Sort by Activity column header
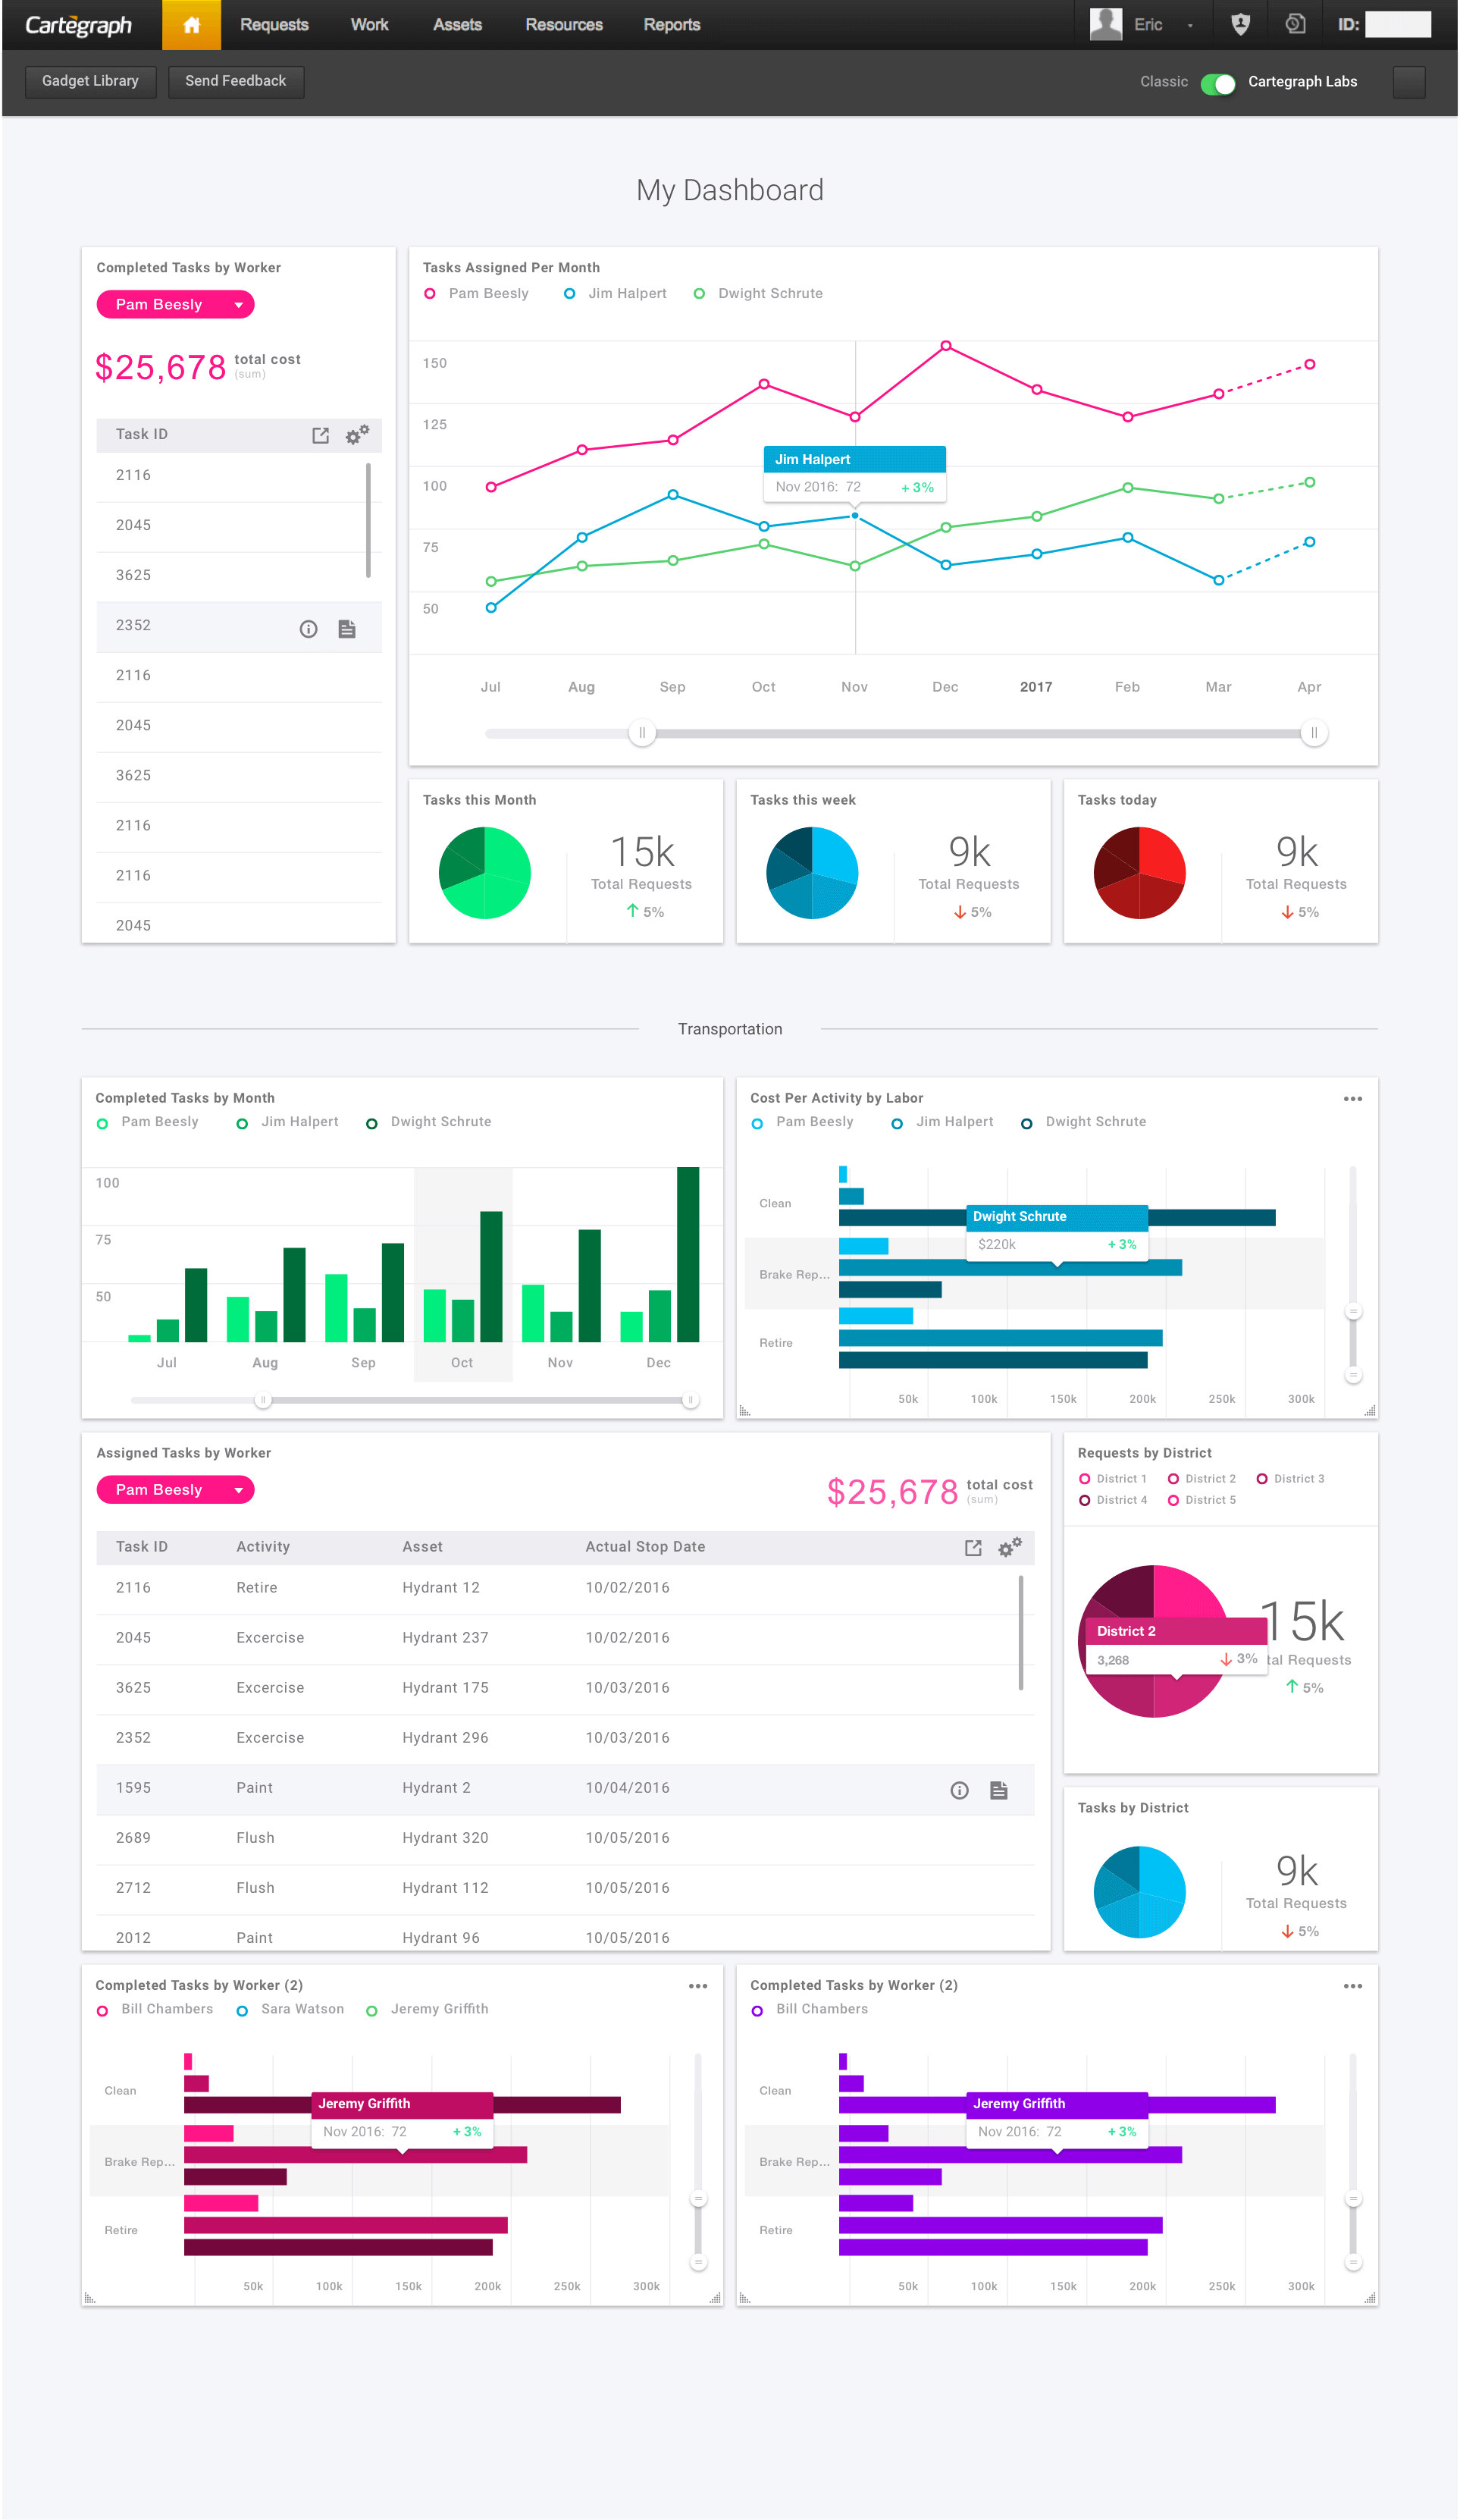 [x=263, y=1547]
